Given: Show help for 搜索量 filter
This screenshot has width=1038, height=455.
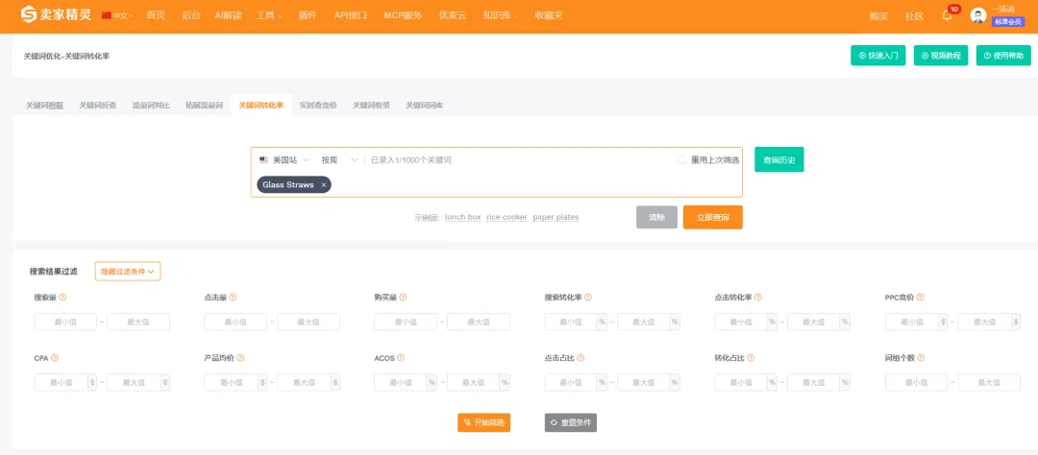Looking at the screenshot, I should (62, 298).
